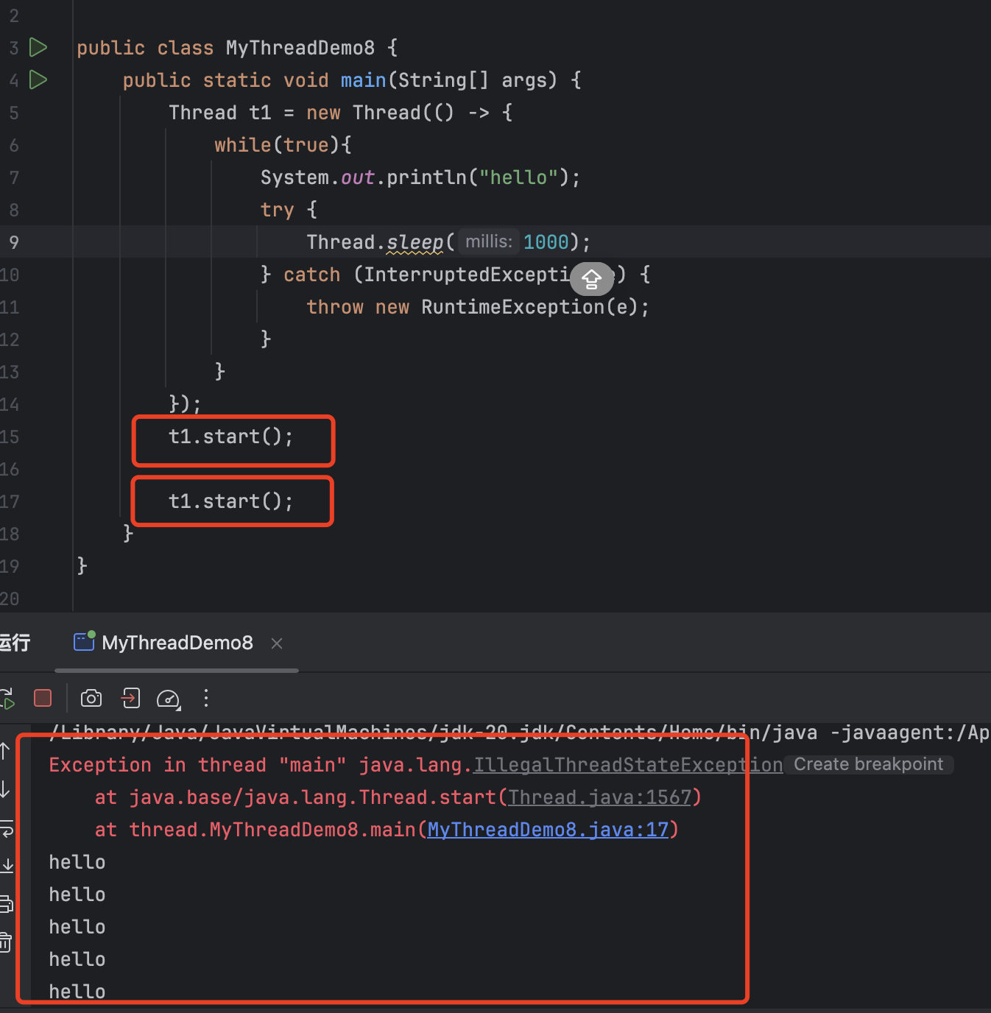Open more options in run toolbar
Image resolution: width=991 pixels, height=1013 pixels.
click(x=206, y=698)
